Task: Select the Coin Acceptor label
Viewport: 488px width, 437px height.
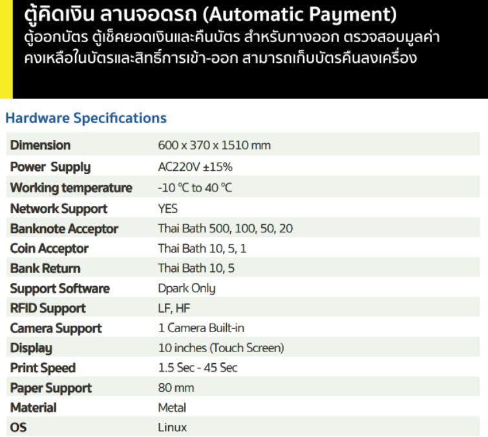Action: (49, 249)
